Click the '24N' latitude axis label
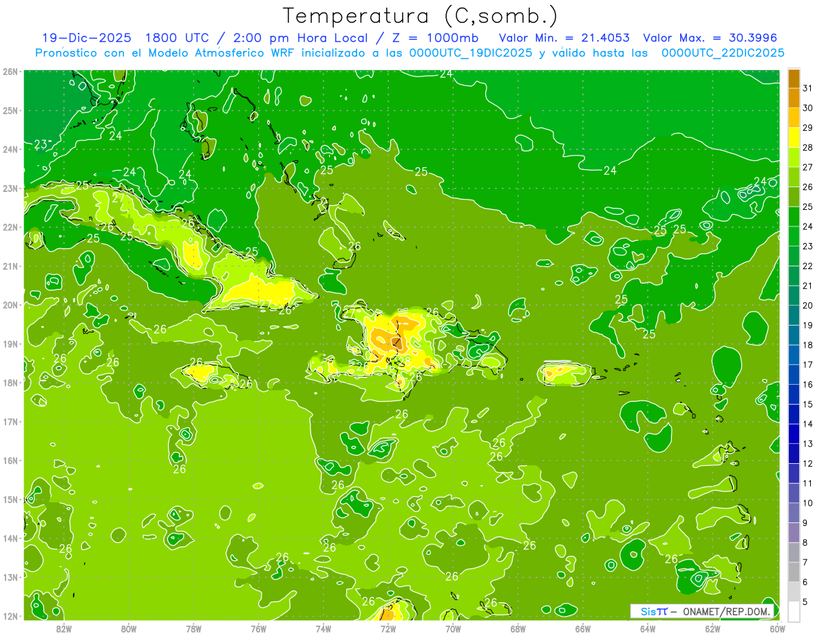 [x=10, y=149]
